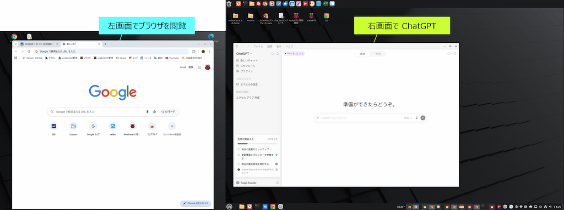Launch Edge from the left desktop icon
This screenshot has width=564, height=210.
click(211, 37)
